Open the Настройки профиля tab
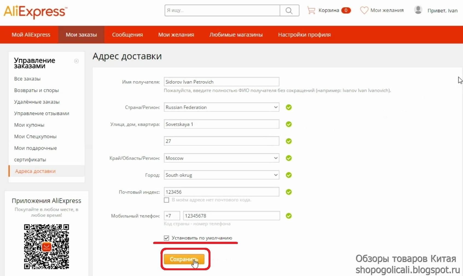The height and width of the screenshot is (276, 463). click(x=305, y=35)
